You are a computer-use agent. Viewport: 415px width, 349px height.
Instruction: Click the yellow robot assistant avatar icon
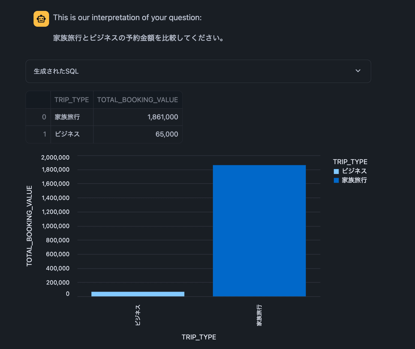point(41,19)
